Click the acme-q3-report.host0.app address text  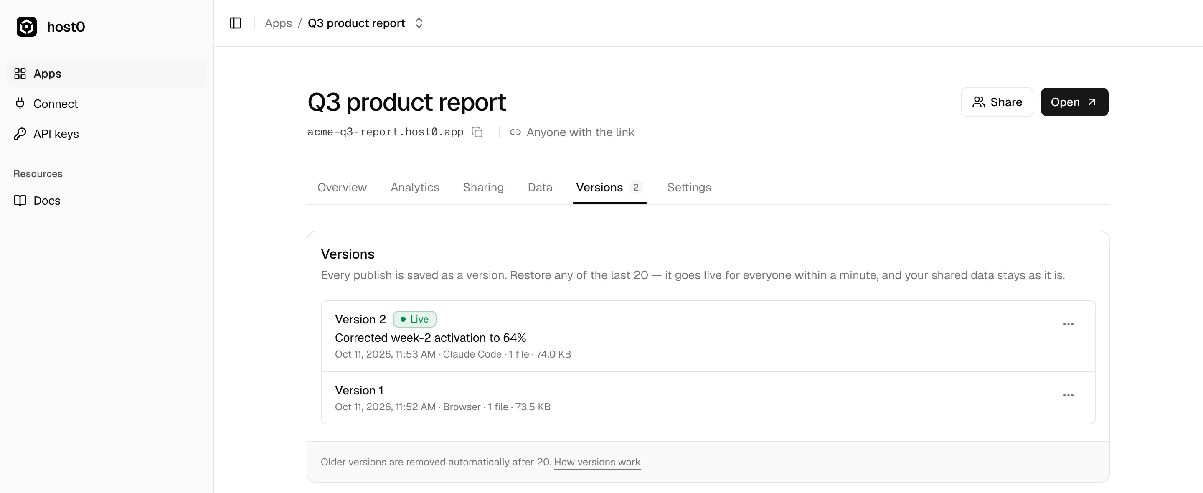click(x=385, y=132)
